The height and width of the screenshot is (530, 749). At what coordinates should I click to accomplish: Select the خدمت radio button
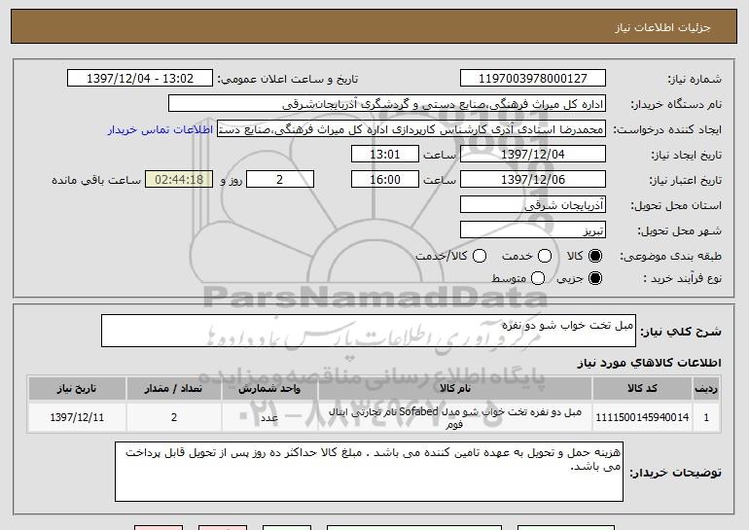[545, 256]
